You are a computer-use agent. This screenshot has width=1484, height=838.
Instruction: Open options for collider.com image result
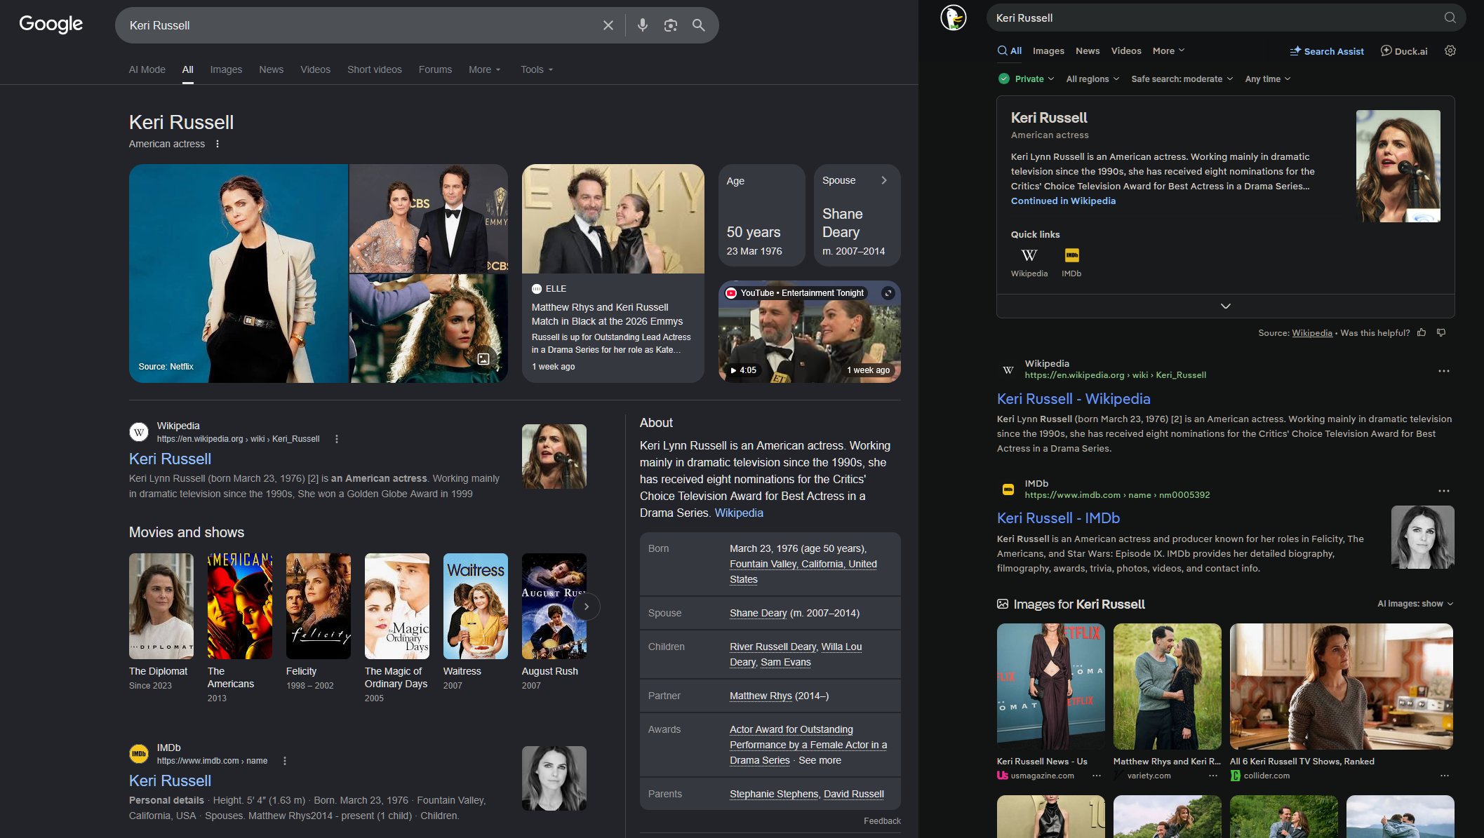tap(1445, 776)
